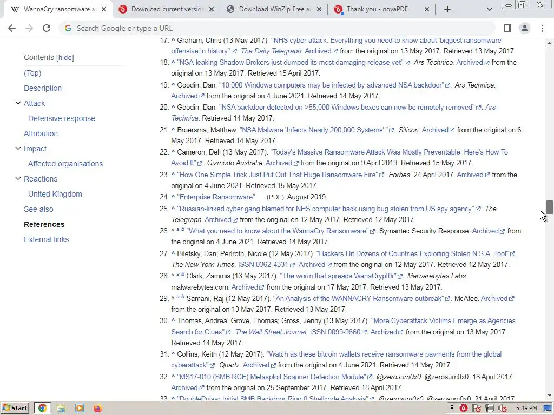Click the browser forward arrow

point(29,28)
